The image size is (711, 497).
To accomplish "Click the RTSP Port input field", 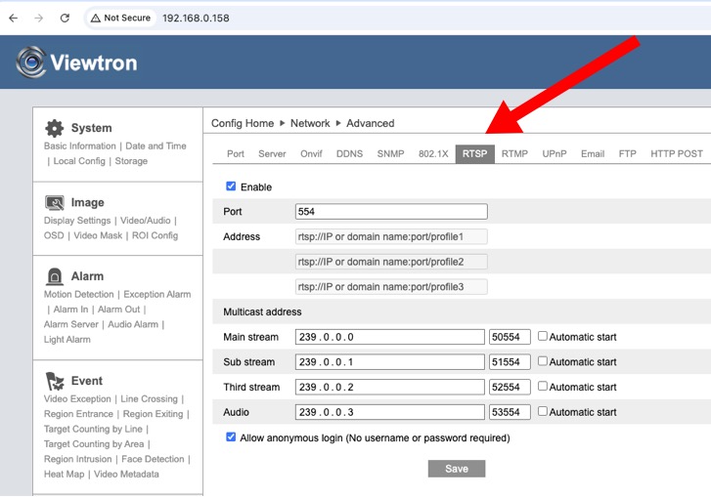I will click(x=390, y=211).
